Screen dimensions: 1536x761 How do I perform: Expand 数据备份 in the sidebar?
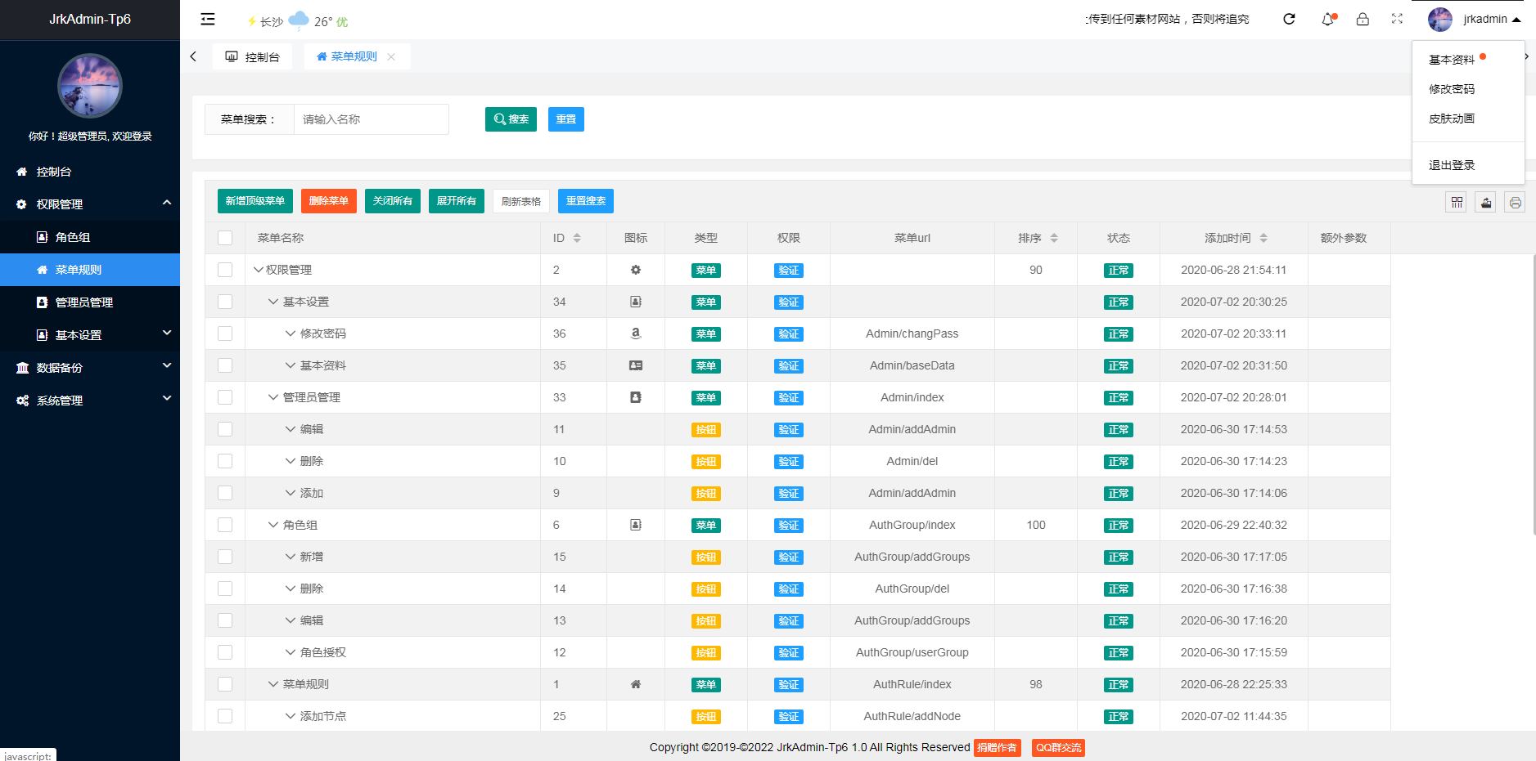[x=90, y=368]
